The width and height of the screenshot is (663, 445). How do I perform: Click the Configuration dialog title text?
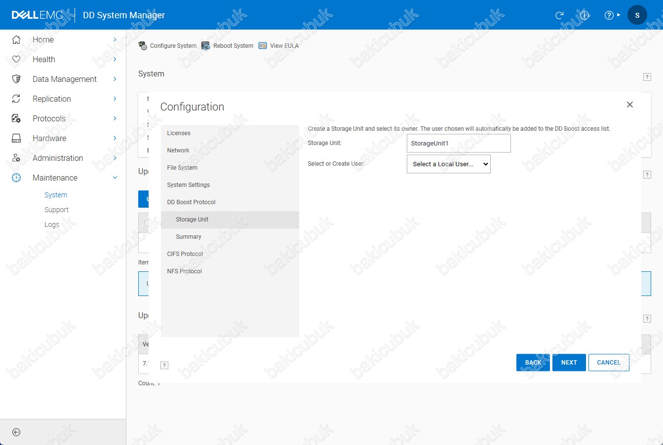coord(192,107)
